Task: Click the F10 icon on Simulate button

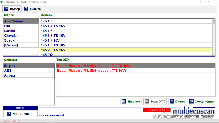Action: point(124,101)
